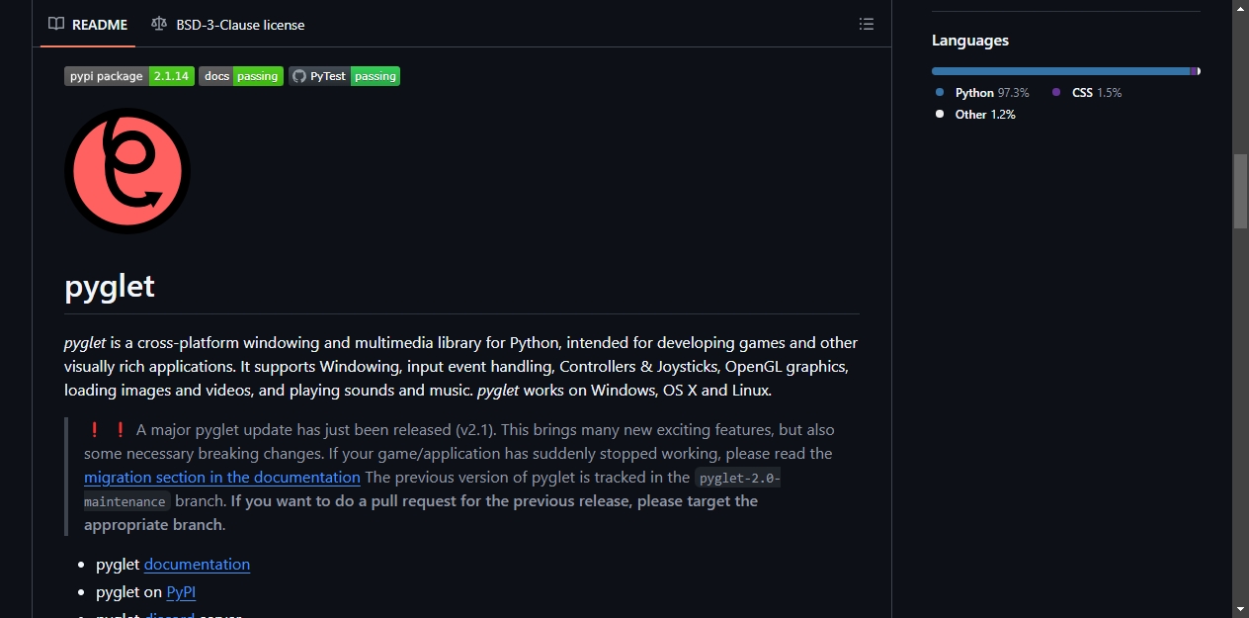Click the page scrollbar thumb
This screenshot has width=1249, height=618.
1240,191
